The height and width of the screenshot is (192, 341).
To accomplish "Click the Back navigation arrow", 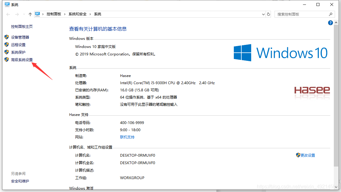I will (8, 14).
